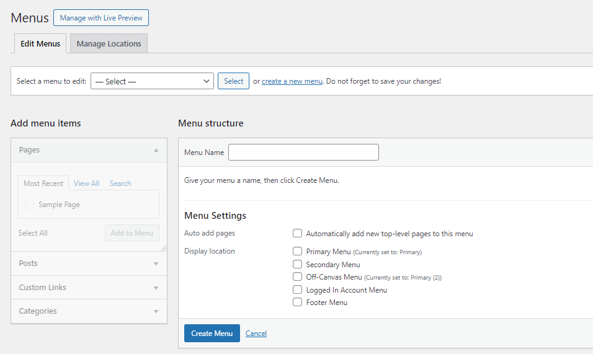593x354 pixels.
Task: Tick the Off-Canvas Menu location
Action: click(x=297, y=277)
